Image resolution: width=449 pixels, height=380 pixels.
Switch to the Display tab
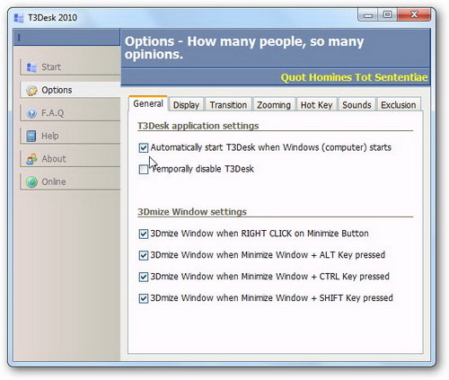[x=186, y=105]
